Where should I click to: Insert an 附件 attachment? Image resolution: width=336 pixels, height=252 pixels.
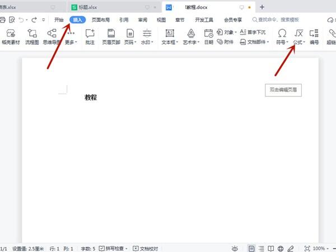(225, 42)
